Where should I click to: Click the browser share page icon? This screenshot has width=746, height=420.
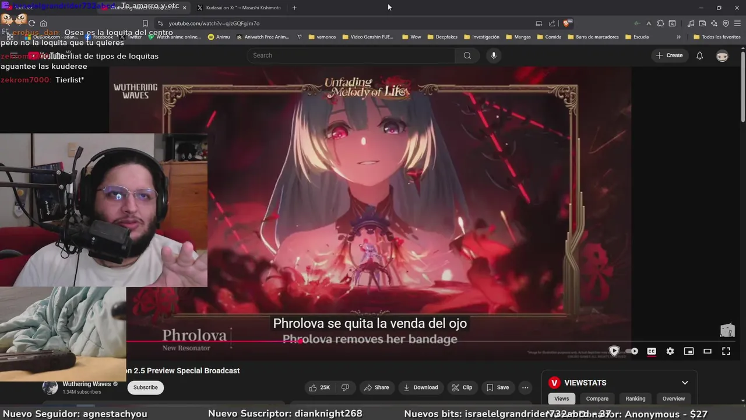(x=552, y=23)
